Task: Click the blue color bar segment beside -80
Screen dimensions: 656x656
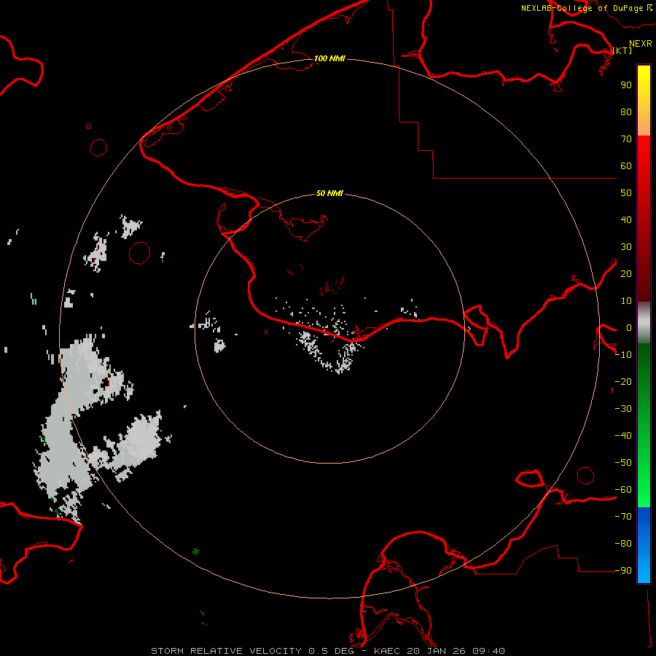Action: click(x=644, y=544)
